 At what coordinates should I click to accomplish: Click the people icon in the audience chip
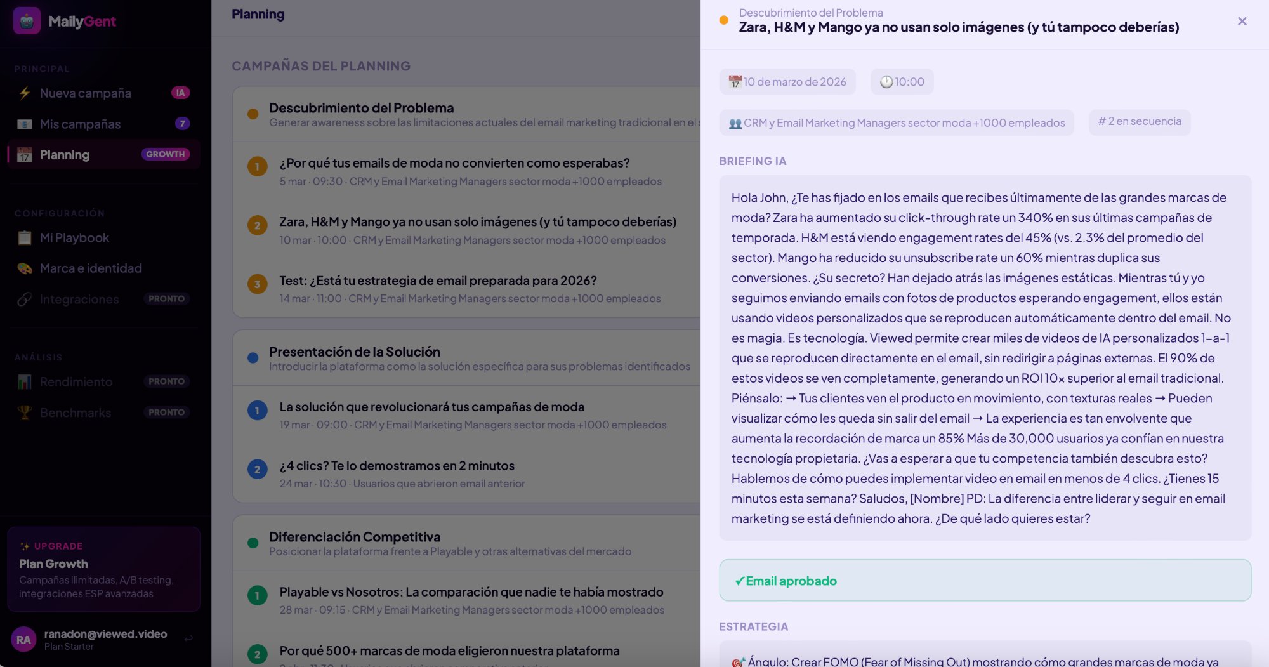click(735, 123)
